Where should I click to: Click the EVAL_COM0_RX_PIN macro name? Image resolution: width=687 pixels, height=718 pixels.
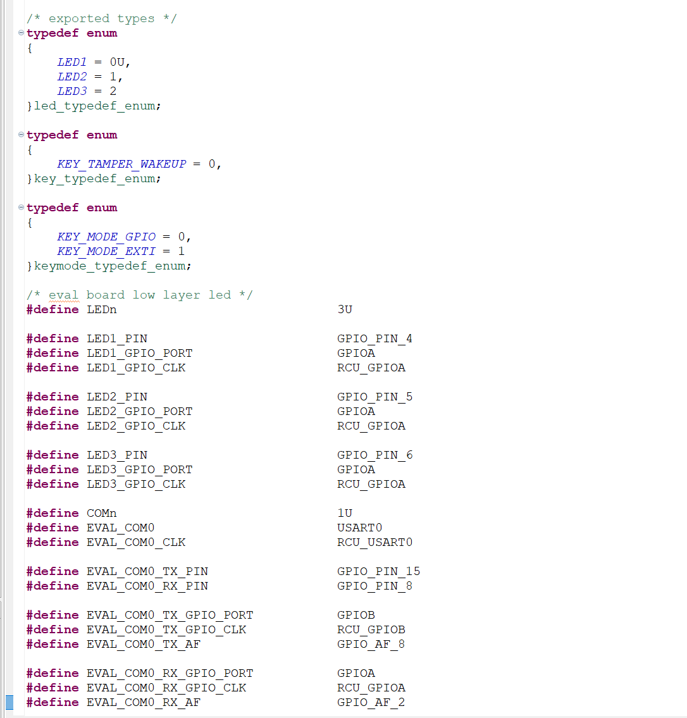[147, 586]
